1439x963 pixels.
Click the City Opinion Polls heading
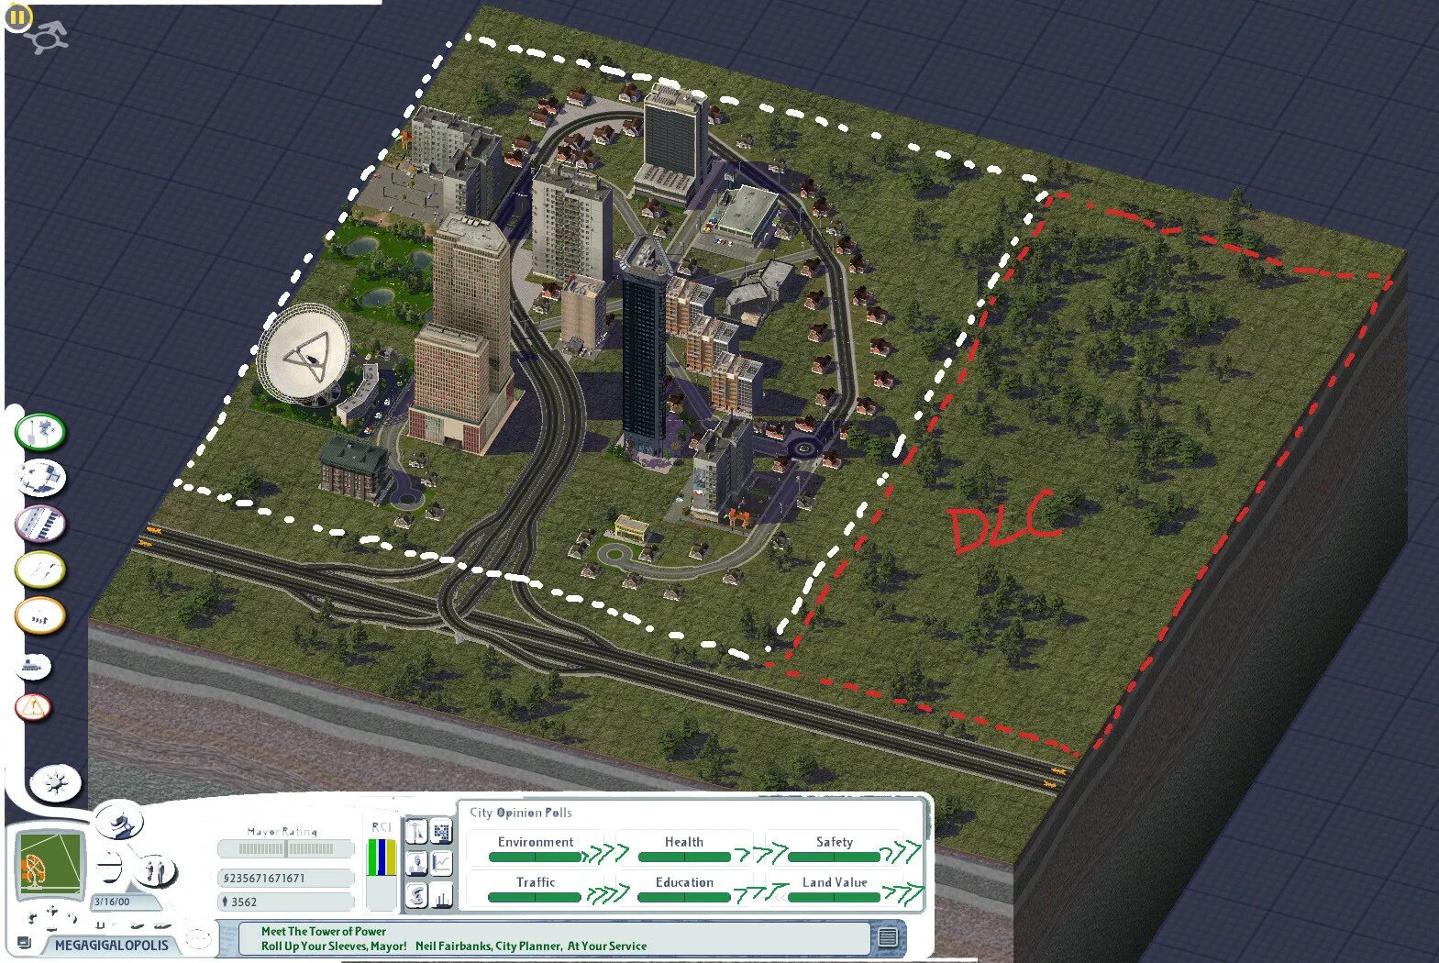pos(520,813)
